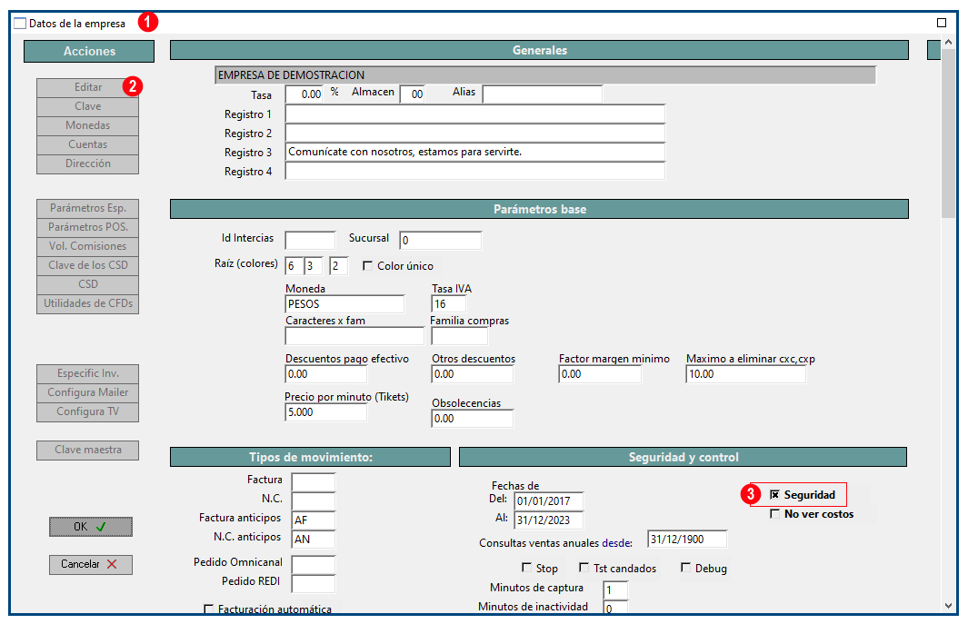Click the Otros descuentos field
This screenshot has width=968, height=624.
click(473, 374)
